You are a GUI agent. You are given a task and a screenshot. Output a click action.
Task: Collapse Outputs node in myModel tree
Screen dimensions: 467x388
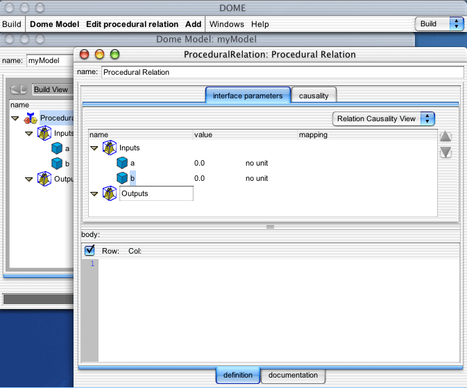click(x=29, y=179)
